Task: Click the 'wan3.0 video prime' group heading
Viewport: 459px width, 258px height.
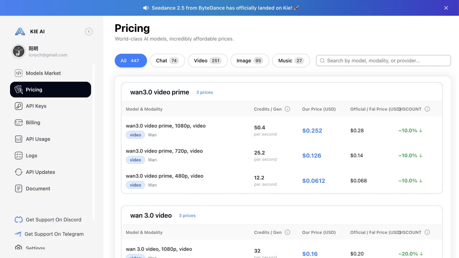Action: click(160, 92)
